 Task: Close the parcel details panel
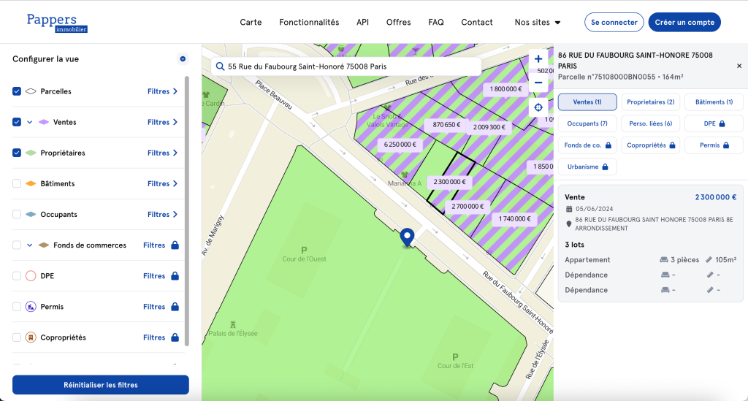tap(739, 66)
